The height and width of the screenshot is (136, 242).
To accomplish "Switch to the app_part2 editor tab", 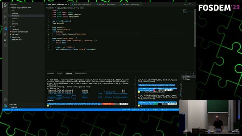I will [x=82, y=5].
